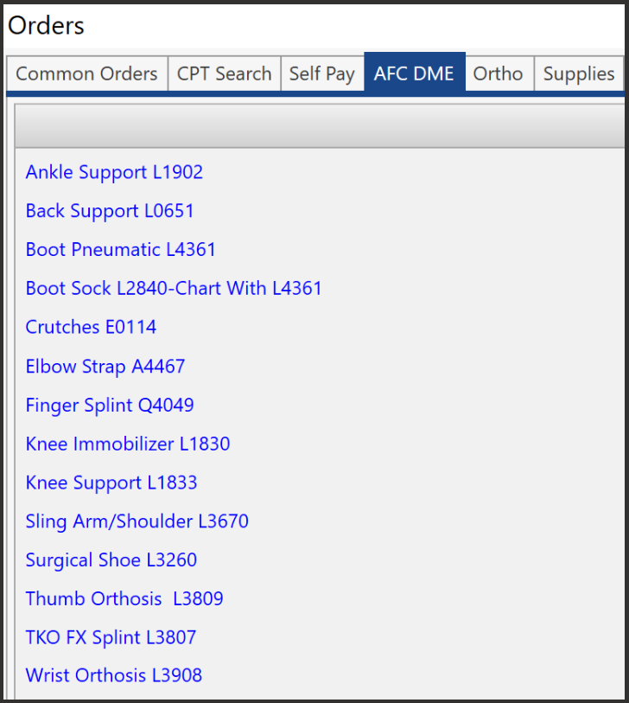Select Sling Arm/Shoulder L3670
This screenshot has width=629, height=703.
(x=137, y=521)
